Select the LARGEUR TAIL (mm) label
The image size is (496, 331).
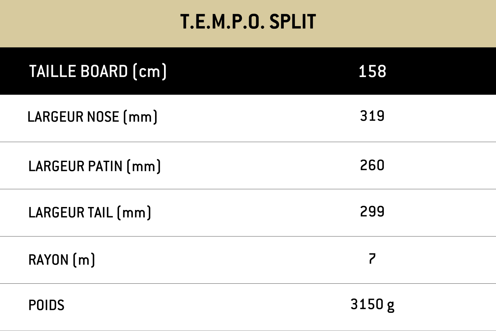click(x=90, y=213)
